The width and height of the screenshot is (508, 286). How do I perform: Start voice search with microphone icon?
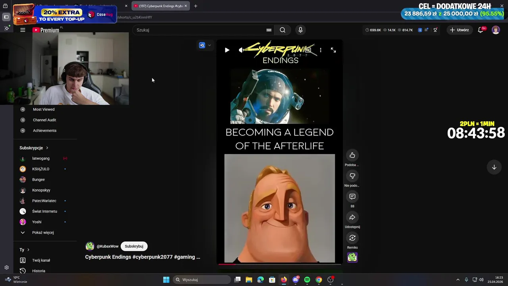[300, 30]
